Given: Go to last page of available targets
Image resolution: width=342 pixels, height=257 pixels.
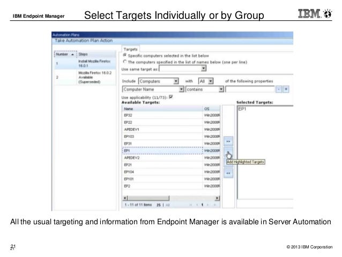Looking at the screenshot, I should 215,205.
